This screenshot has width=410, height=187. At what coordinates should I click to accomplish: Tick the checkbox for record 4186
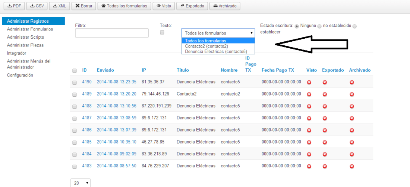[75, 130]
